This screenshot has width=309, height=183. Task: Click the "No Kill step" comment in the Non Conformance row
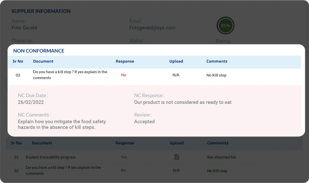216,75
